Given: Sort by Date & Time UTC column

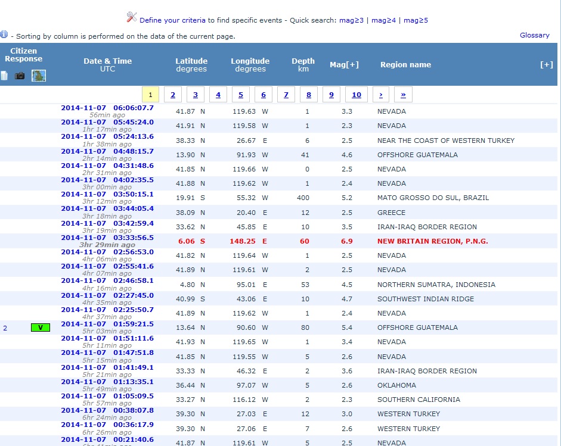Looking at the screenshot, I should coord(108,65).
